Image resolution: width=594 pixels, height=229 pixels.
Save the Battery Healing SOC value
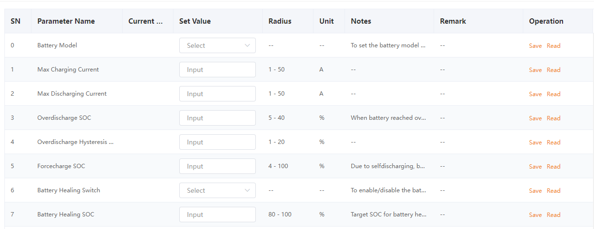(x=535, y=215)
